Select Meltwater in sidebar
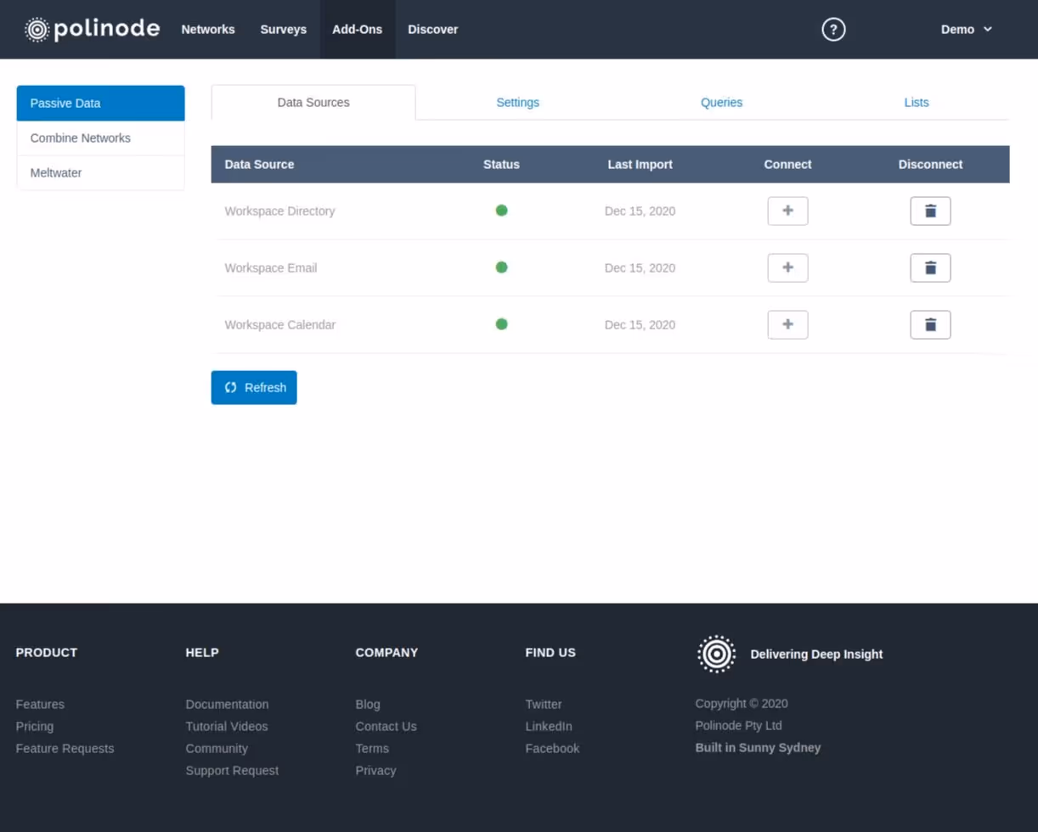This screenshot has width=1038, height=832. point(100,173)
